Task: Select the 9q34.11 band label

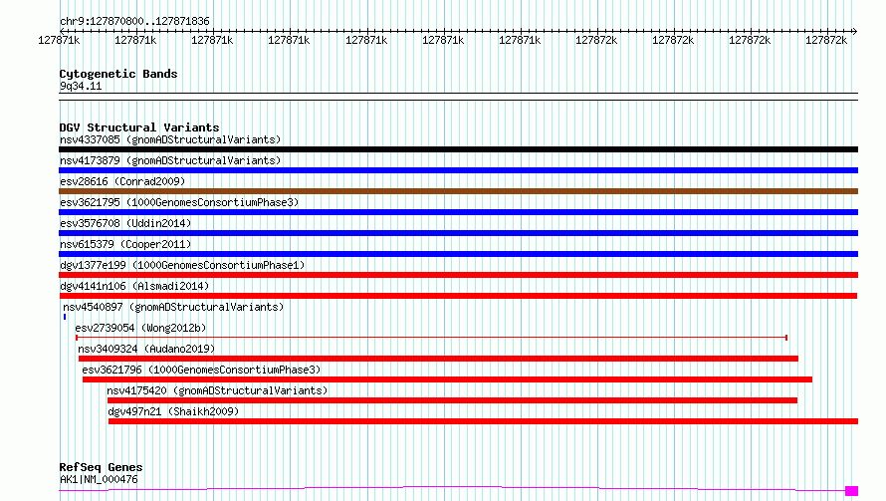Action: pyautogui.click(x=81, y=86)
